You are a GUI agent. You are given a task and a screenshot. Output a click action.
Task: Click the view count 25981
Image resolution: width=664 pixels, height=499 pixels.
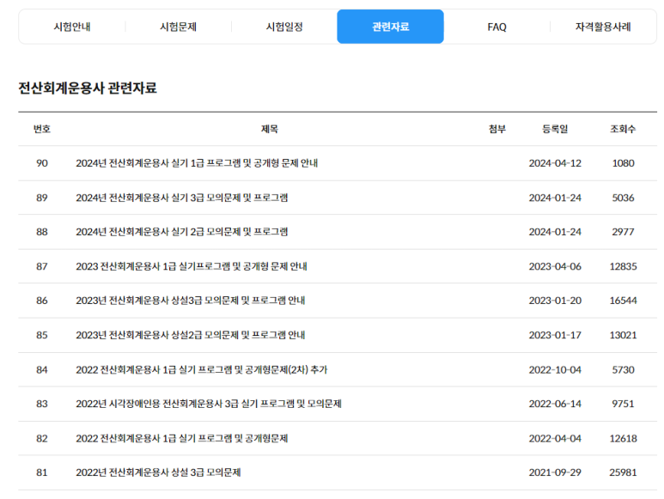[x=623, y=472]
